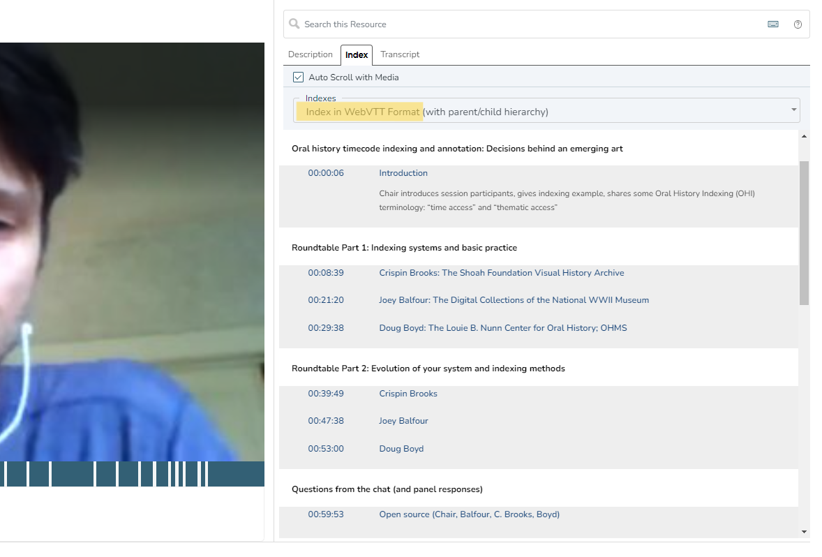The height and width of the screenshot is (557, 822).
Task: Jump to timestamp 00:21:20
Action: [326, 300]
